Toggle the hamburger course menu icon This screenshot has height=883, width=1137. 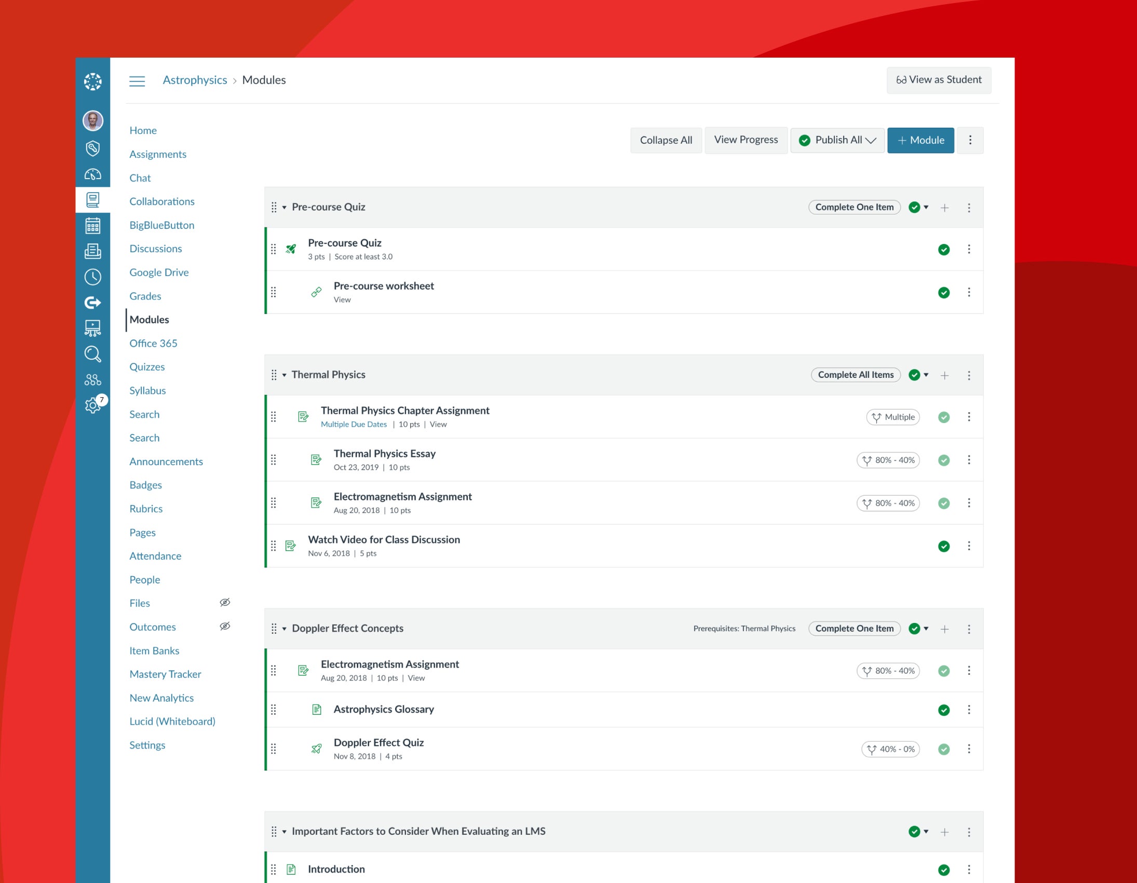[137, 81]
